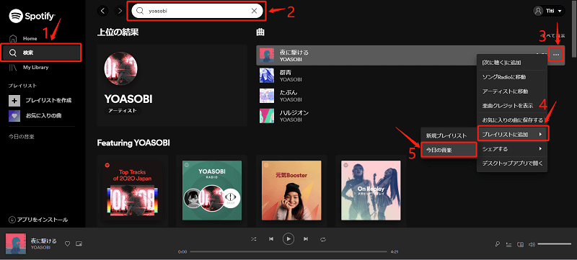Click the playback progress bar
Image resolution: width=577 pixels, height=260 pixels.
(288, 252)
